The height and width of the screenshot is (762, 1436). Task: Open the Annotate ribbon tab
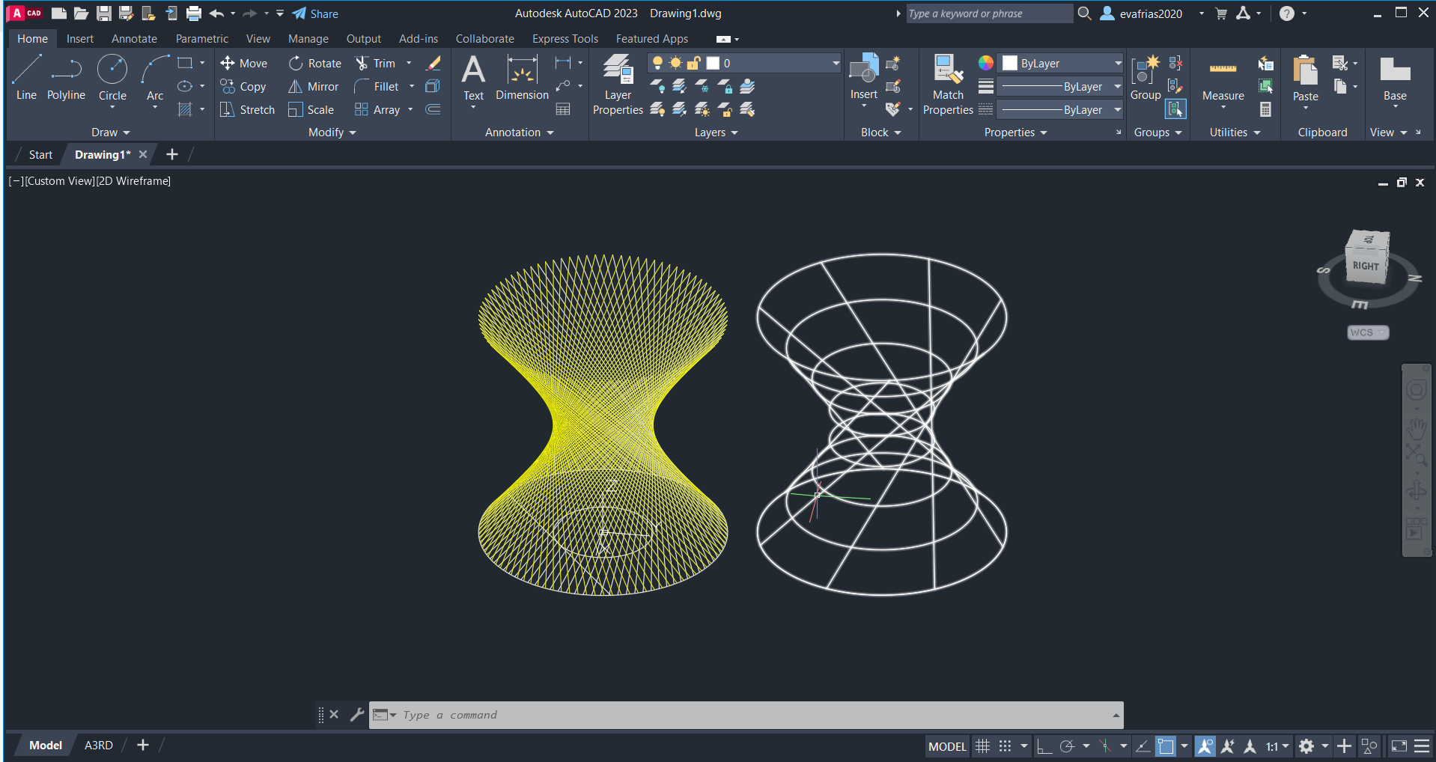[134, 39]
